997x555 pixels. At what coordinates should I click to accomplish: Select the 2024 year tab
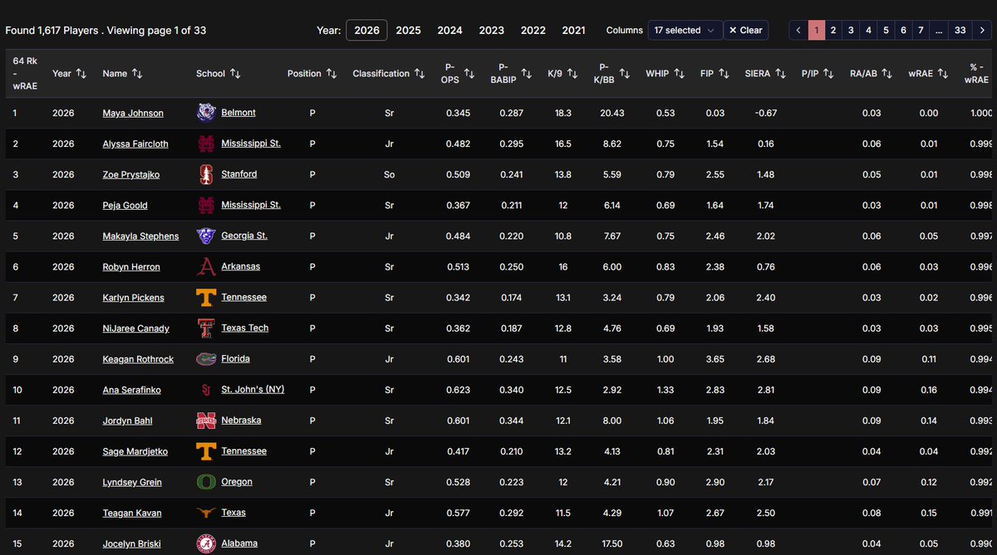pos(449,30)
